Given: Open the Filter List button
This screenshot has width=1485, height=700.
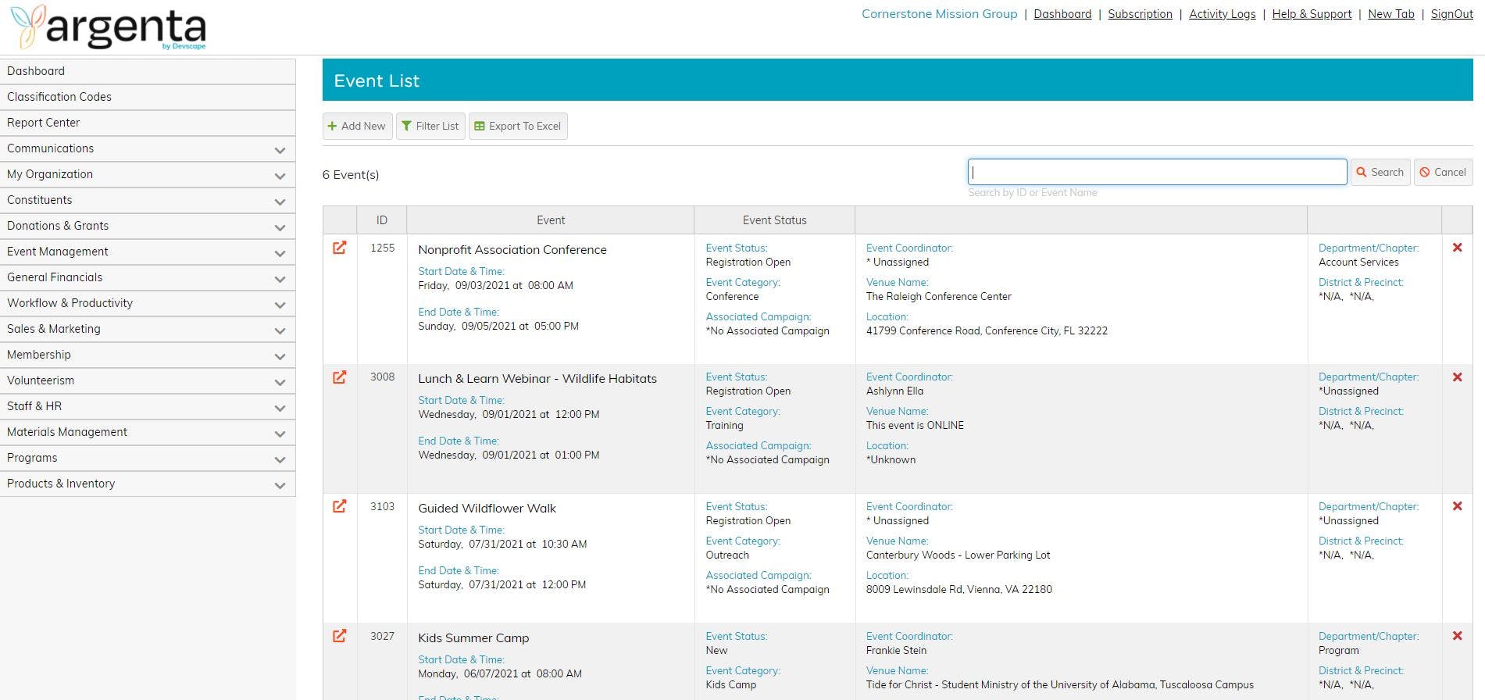Looking at the screenshot, I should [430, 126].
